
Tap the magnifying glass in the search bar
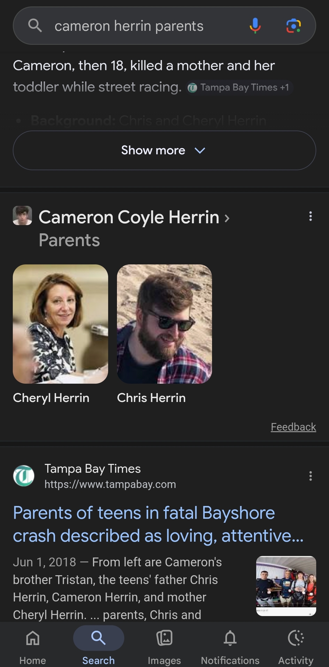(36, 26)
